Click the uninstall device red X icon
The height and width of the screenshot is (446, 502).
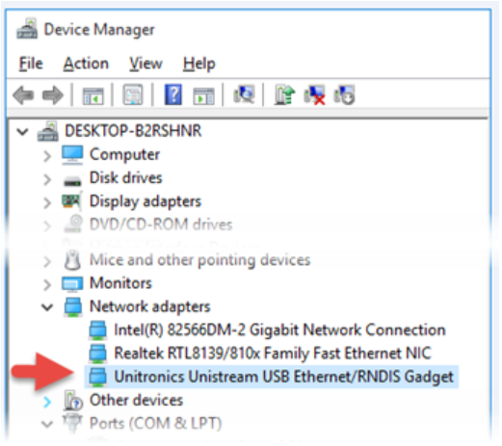pyautogui.click(x=314, y=95)
